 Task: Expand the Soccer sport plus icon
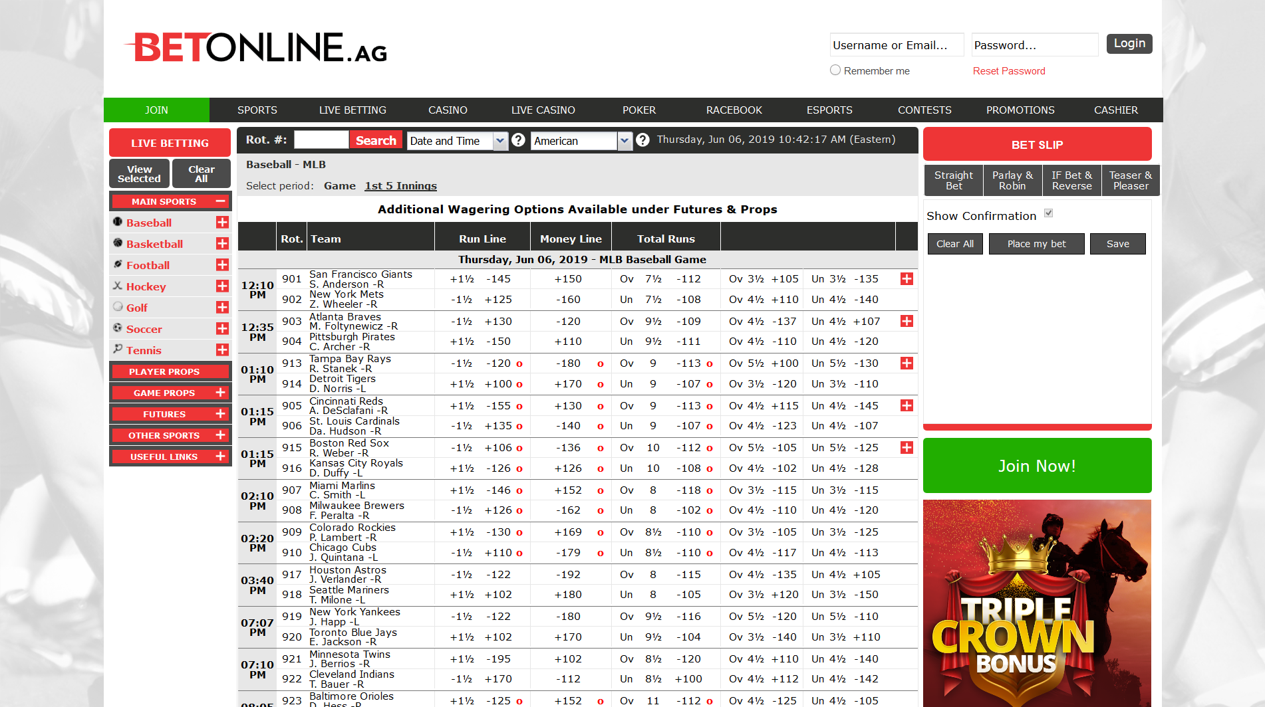pos(222,329)
